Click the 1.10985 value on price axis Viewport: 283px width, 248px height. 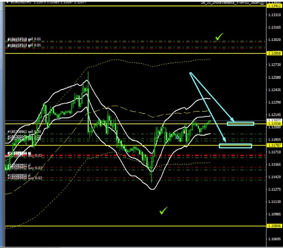click(x=274, y=214)
